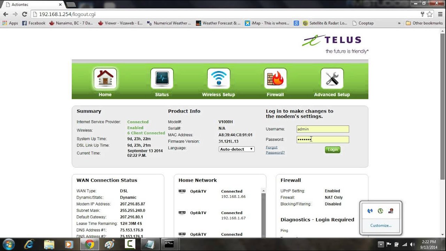The image size is (446, 251).
Task: Open the iMap bookmark
Action: click(267, 23)
